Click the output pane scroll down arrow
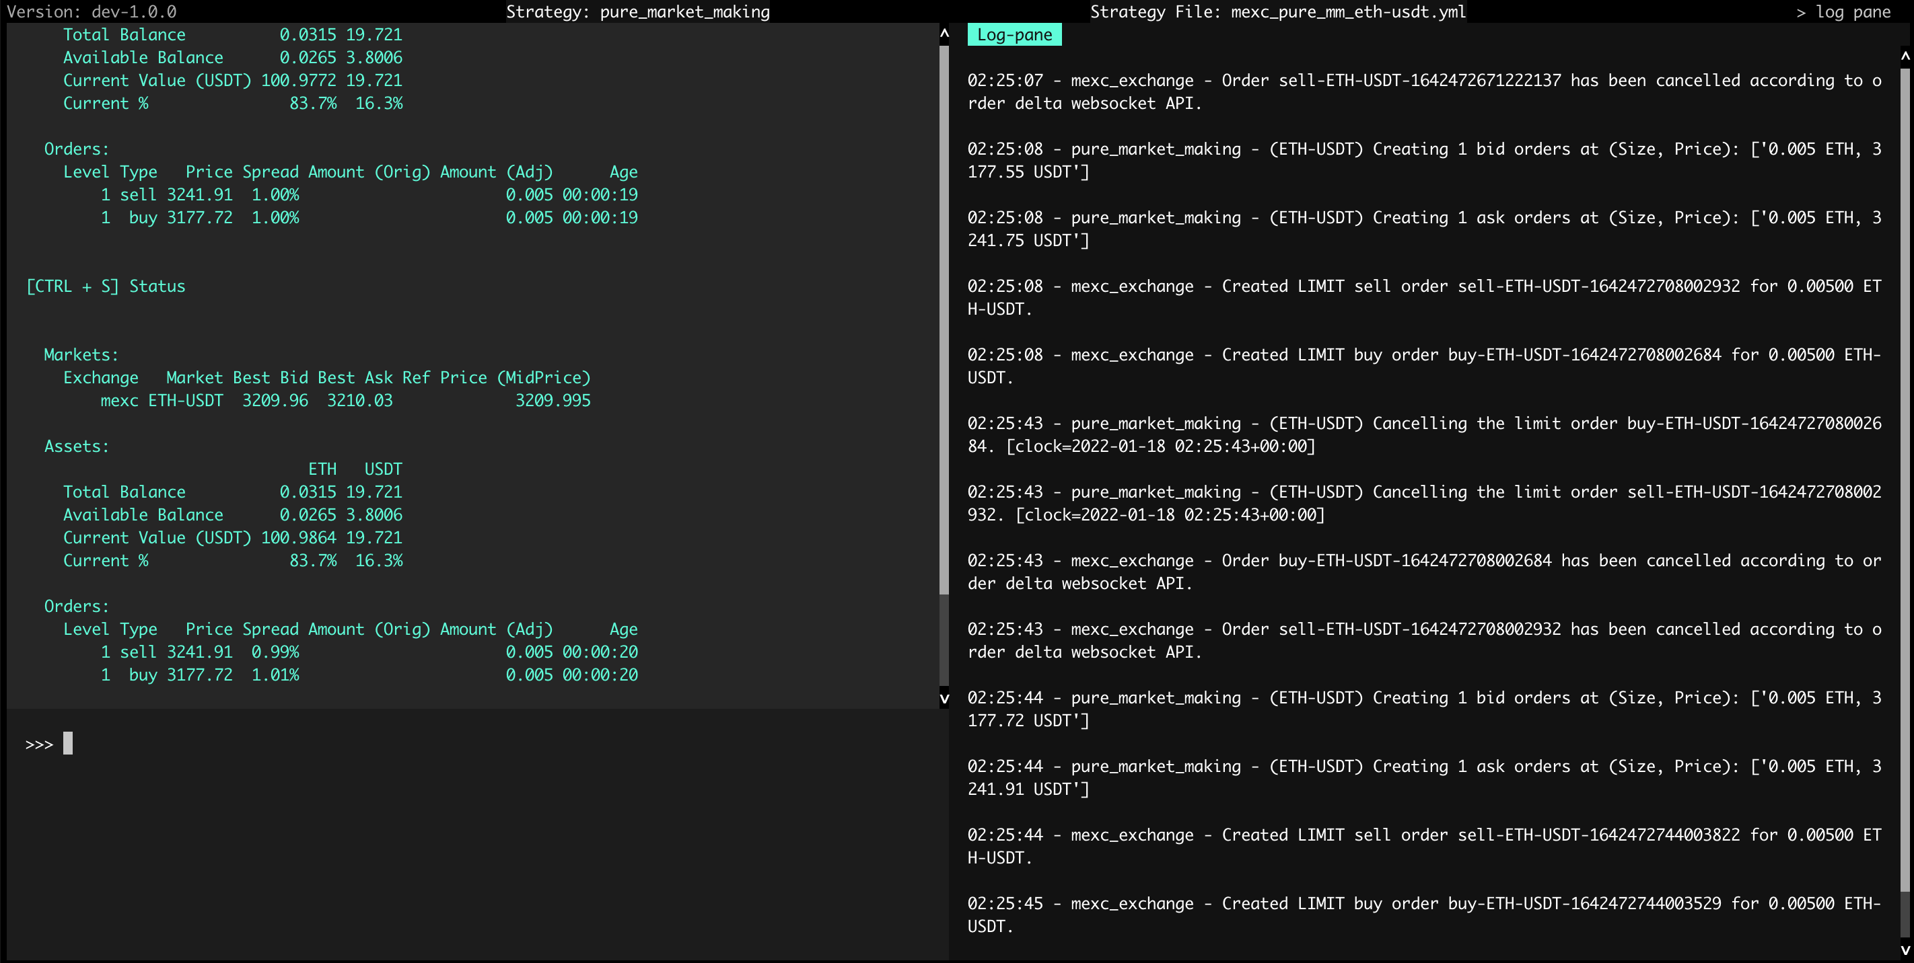Screen dimensions: 1914x963 (x=944, y=698)
